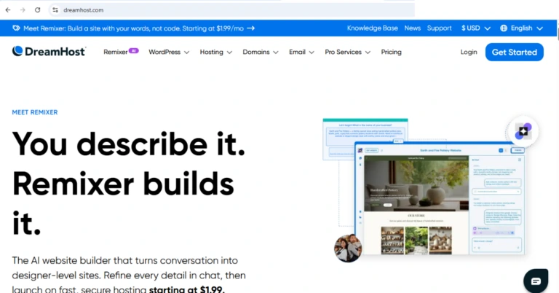Open site information icon in address bar
The image size is (559, 293).
55,10
